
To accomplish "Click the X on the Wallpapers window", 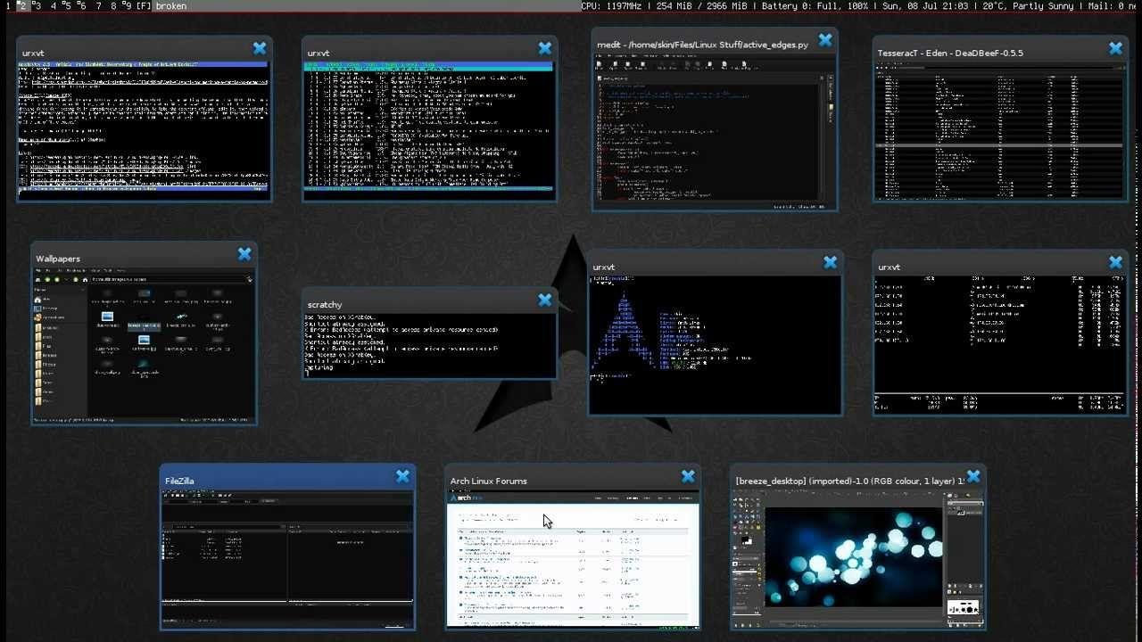I will (244, 254).
